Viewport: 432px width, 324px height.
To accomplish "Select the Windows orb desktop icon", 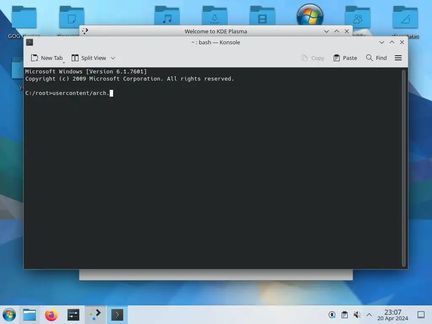I will pos(310,14).
